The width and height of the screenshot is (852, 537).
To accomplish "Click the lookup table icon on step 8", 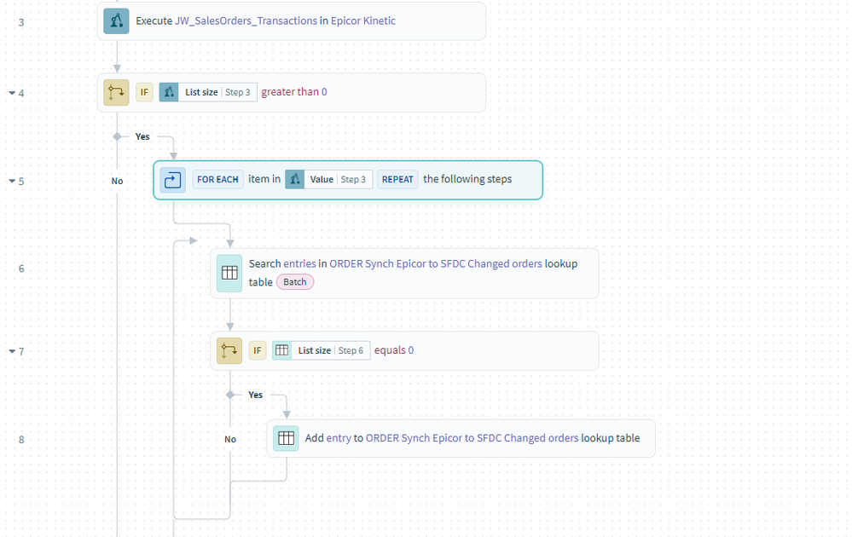I will pos(286,439).
